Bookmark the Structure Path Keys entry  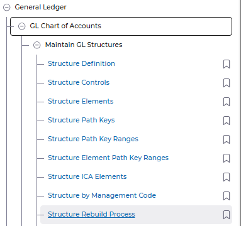coord(227,121)
